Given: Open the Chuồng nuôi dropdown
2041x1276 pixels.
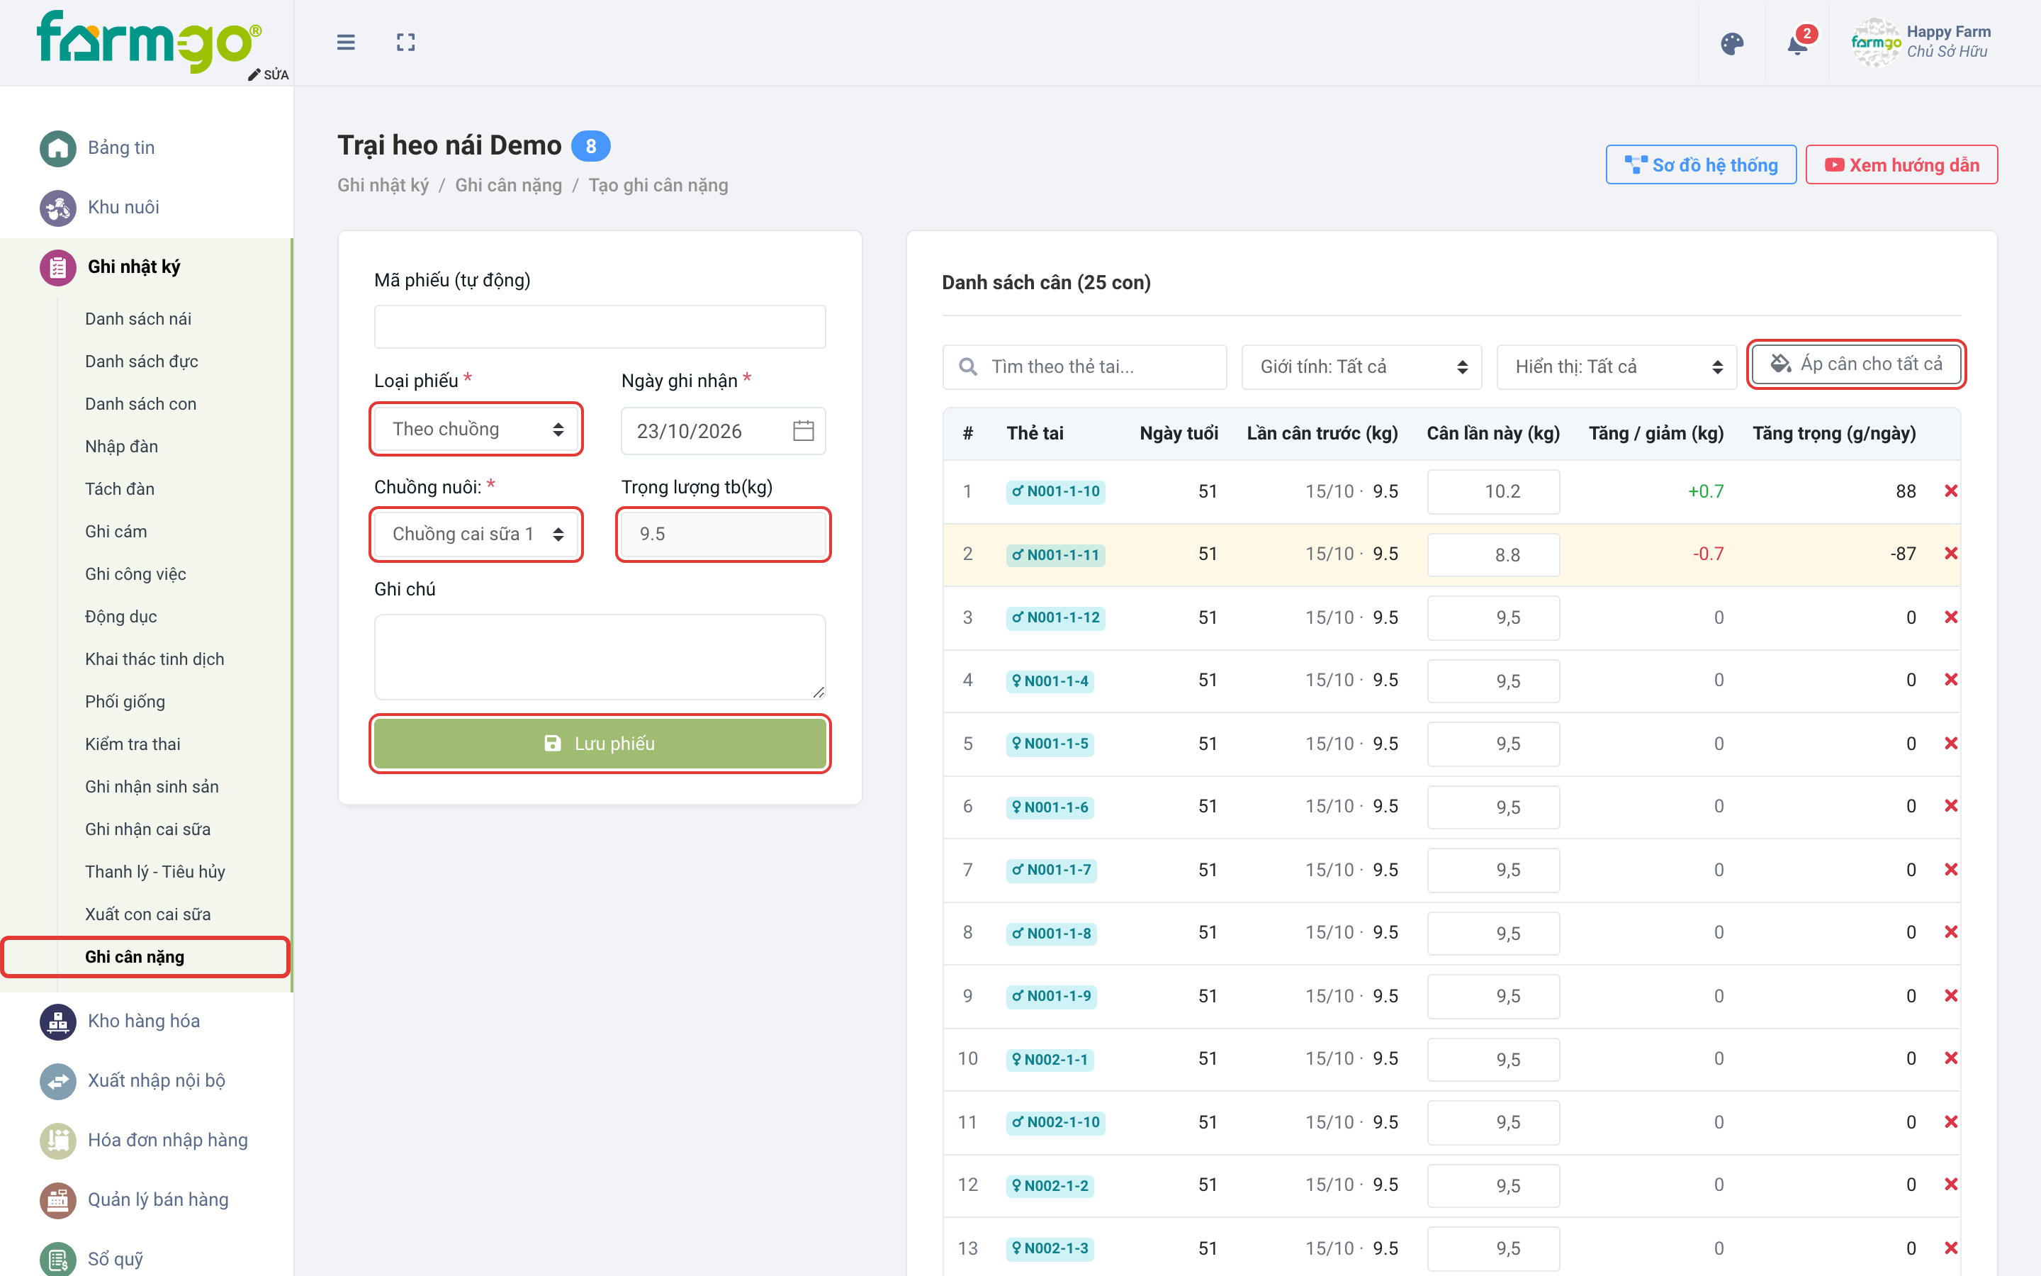Looking at the screenshot, I should [476, 535].
